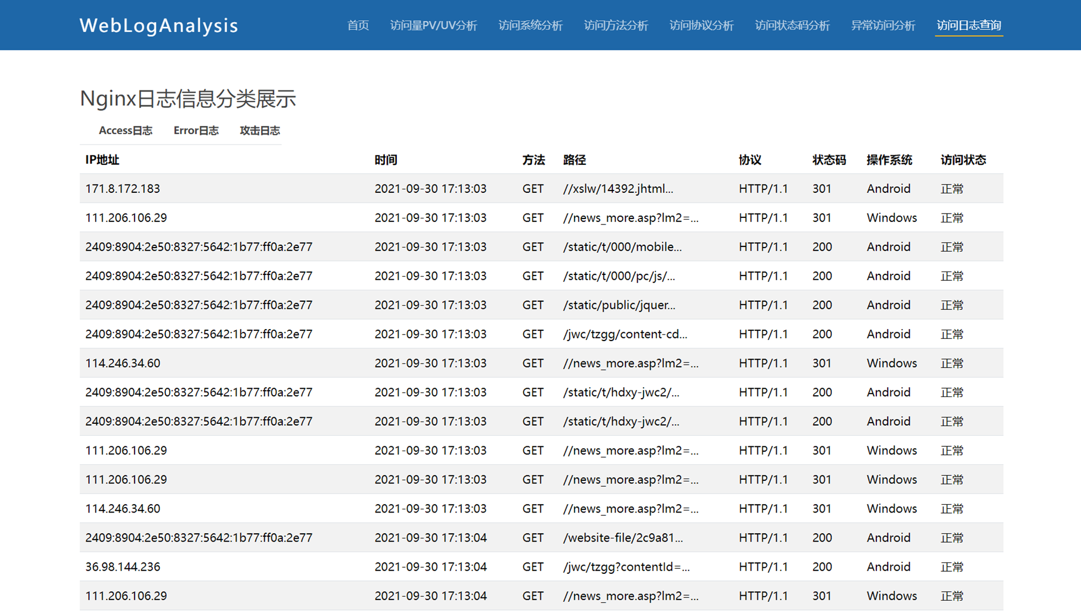The image size is (1081, 616).
Task: Switch to the Error日志 tab
Action: pos(196,130)
